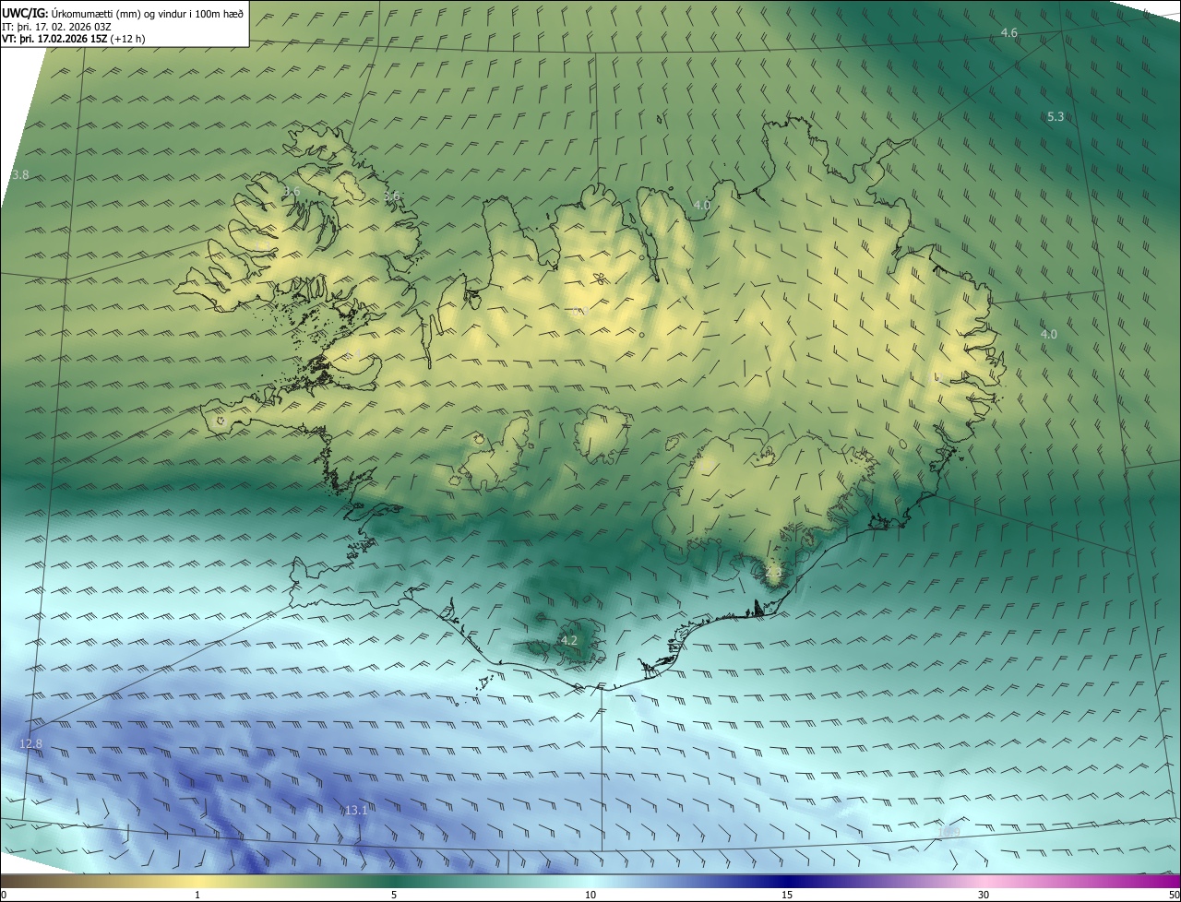Click the 4.6 value label
Image resolution: width=1181 pixels, height=902 pixels.
tap(1009, 33)
